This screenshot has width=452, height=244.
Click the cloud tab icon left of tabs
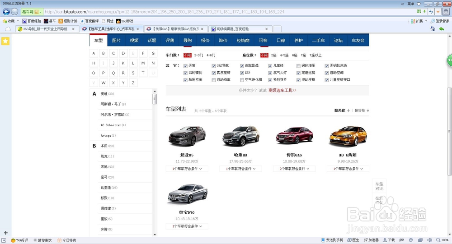click(8, 29)
